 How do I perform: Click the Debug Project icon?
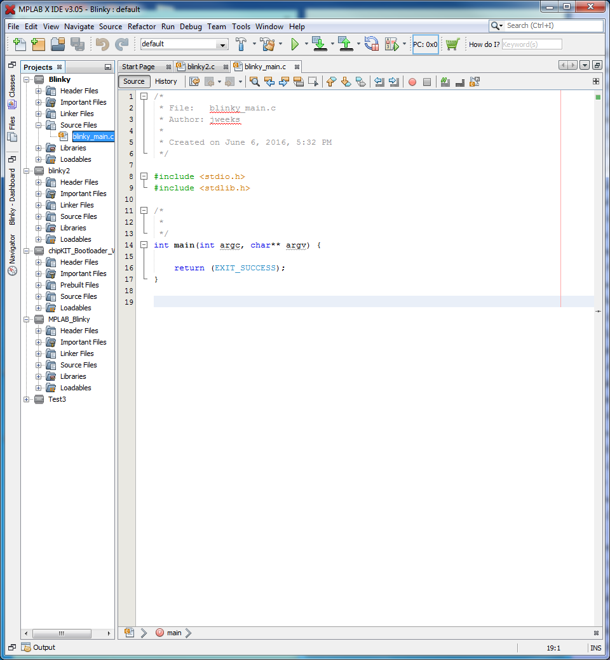(391, 44)
